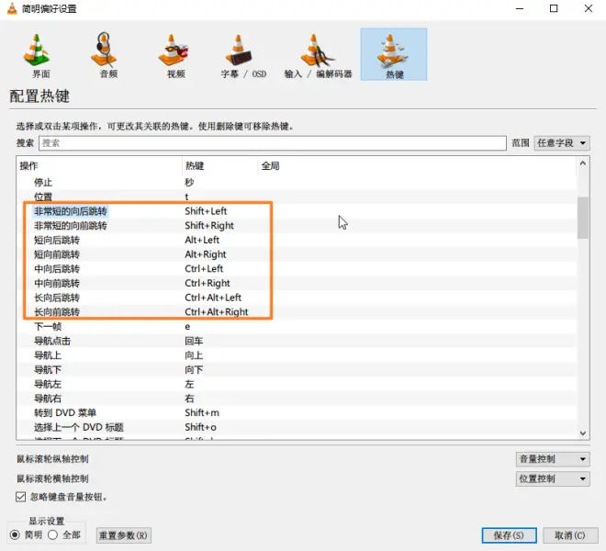The width and height of the screenshot is (606, 551).
Task: Select the 非常短的向后跳转 row
Action: (297, 211)
